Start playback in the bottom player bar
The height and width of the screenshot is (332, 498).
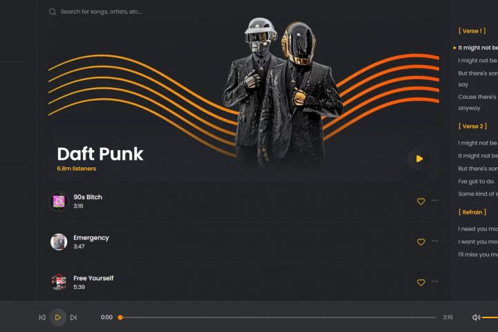coord(58,317)
